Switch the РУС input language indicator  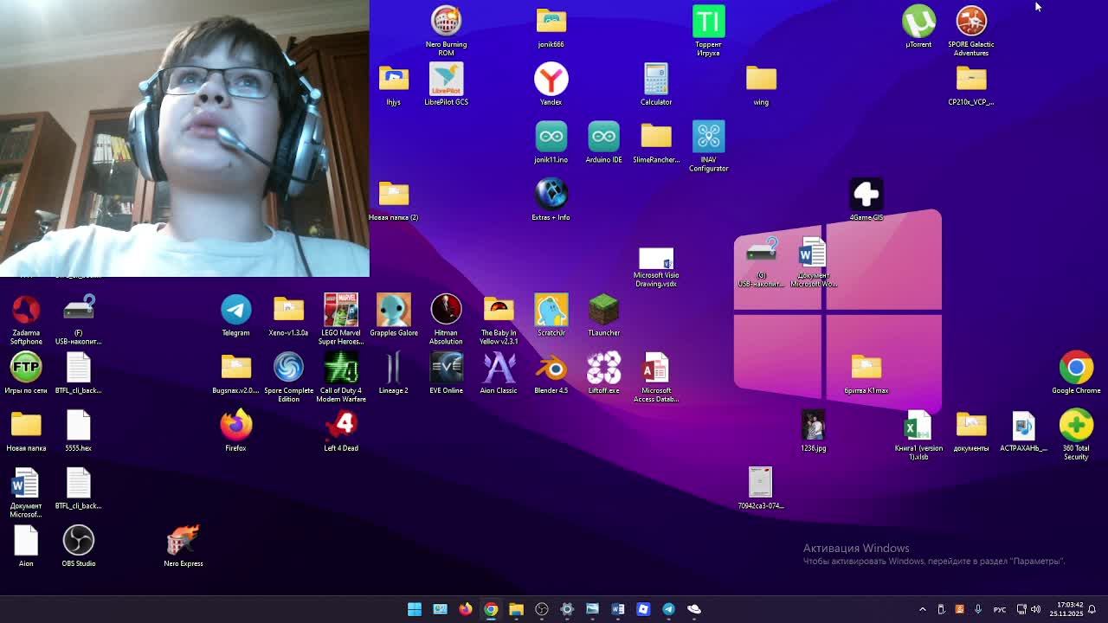(1000, 609)
